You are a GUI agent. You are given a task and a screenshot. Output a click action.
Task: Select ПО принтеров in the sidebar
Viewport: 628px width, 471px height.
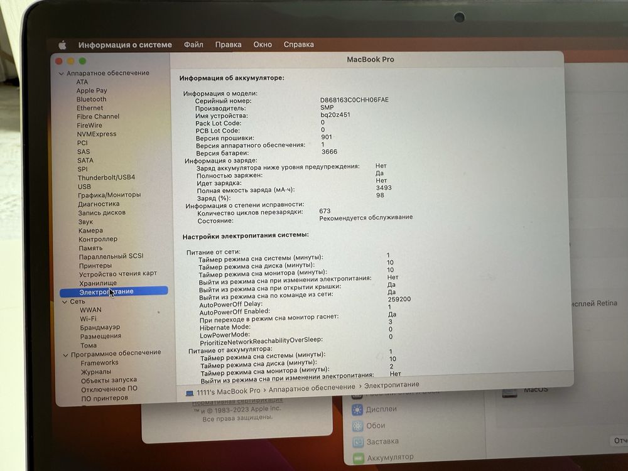[x=104, y=398]
